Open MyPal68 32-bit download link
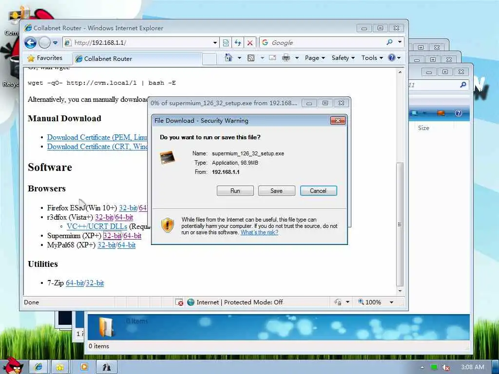 (x=107, y=245)
